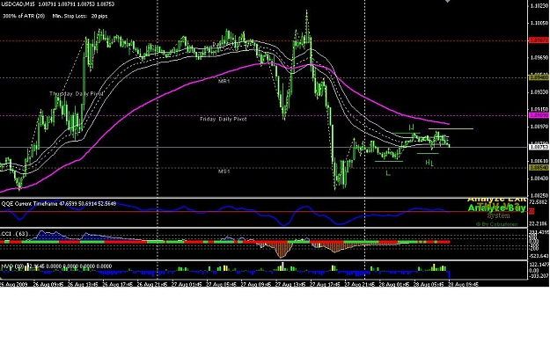Click the 1.09330 price scale value
Viewport: 550px width, 350px height.
[x=539, y=92]
